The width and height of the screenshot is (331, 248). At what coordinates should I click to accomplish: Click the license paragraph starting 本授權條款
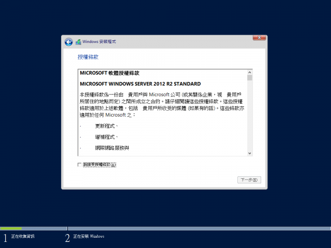point(162,105)
